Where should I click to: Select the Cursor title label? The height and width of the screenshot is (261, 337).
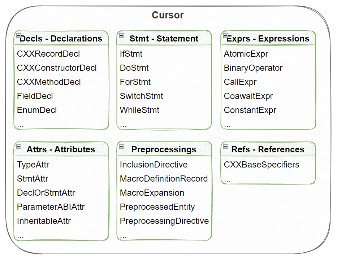pyautogui.click(x=168, y=15)
